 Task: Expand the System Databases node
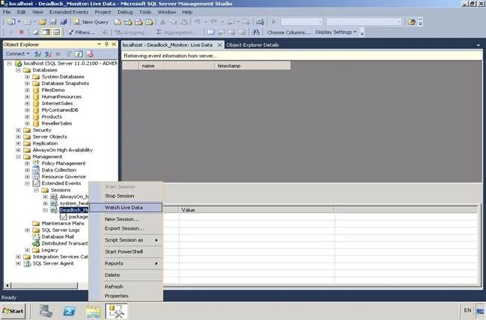click(27, 77)
